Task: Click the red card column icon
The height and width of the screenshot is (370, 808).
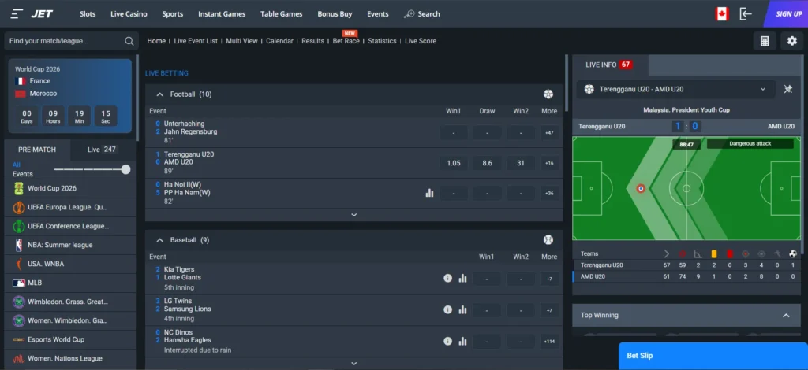Action: tap(730, 253)
